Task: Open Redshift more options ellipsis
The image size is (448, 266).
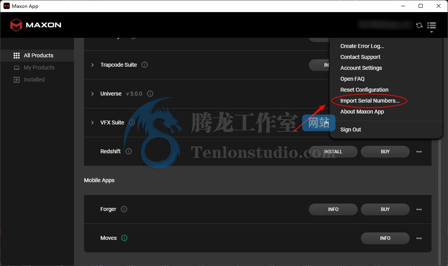Action: coord(419,152)
